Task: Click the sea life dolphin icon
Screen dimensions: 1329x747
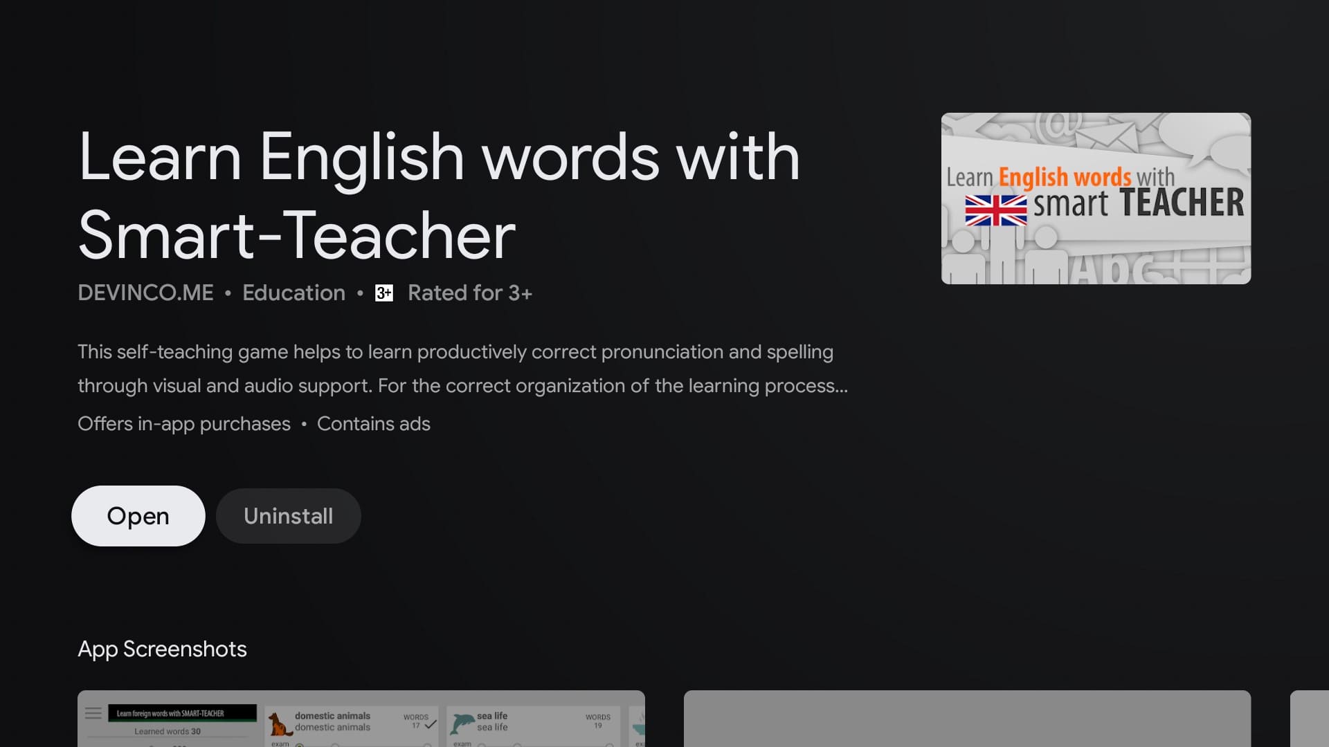Action: 462,723
